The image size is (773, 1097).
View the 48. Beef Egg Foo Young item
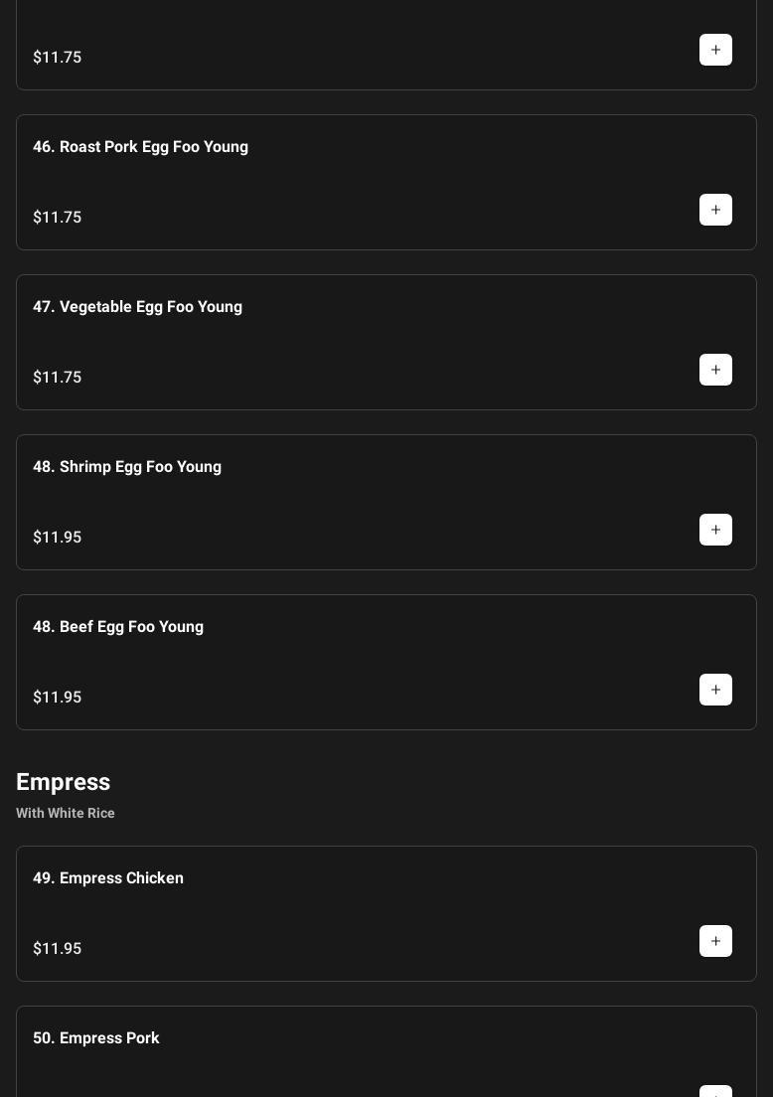(x=118, y=626)
